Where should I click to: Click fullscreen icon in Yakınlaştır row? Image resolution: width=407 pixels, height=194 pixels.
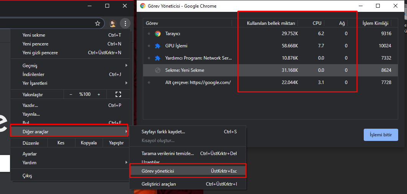118,94
